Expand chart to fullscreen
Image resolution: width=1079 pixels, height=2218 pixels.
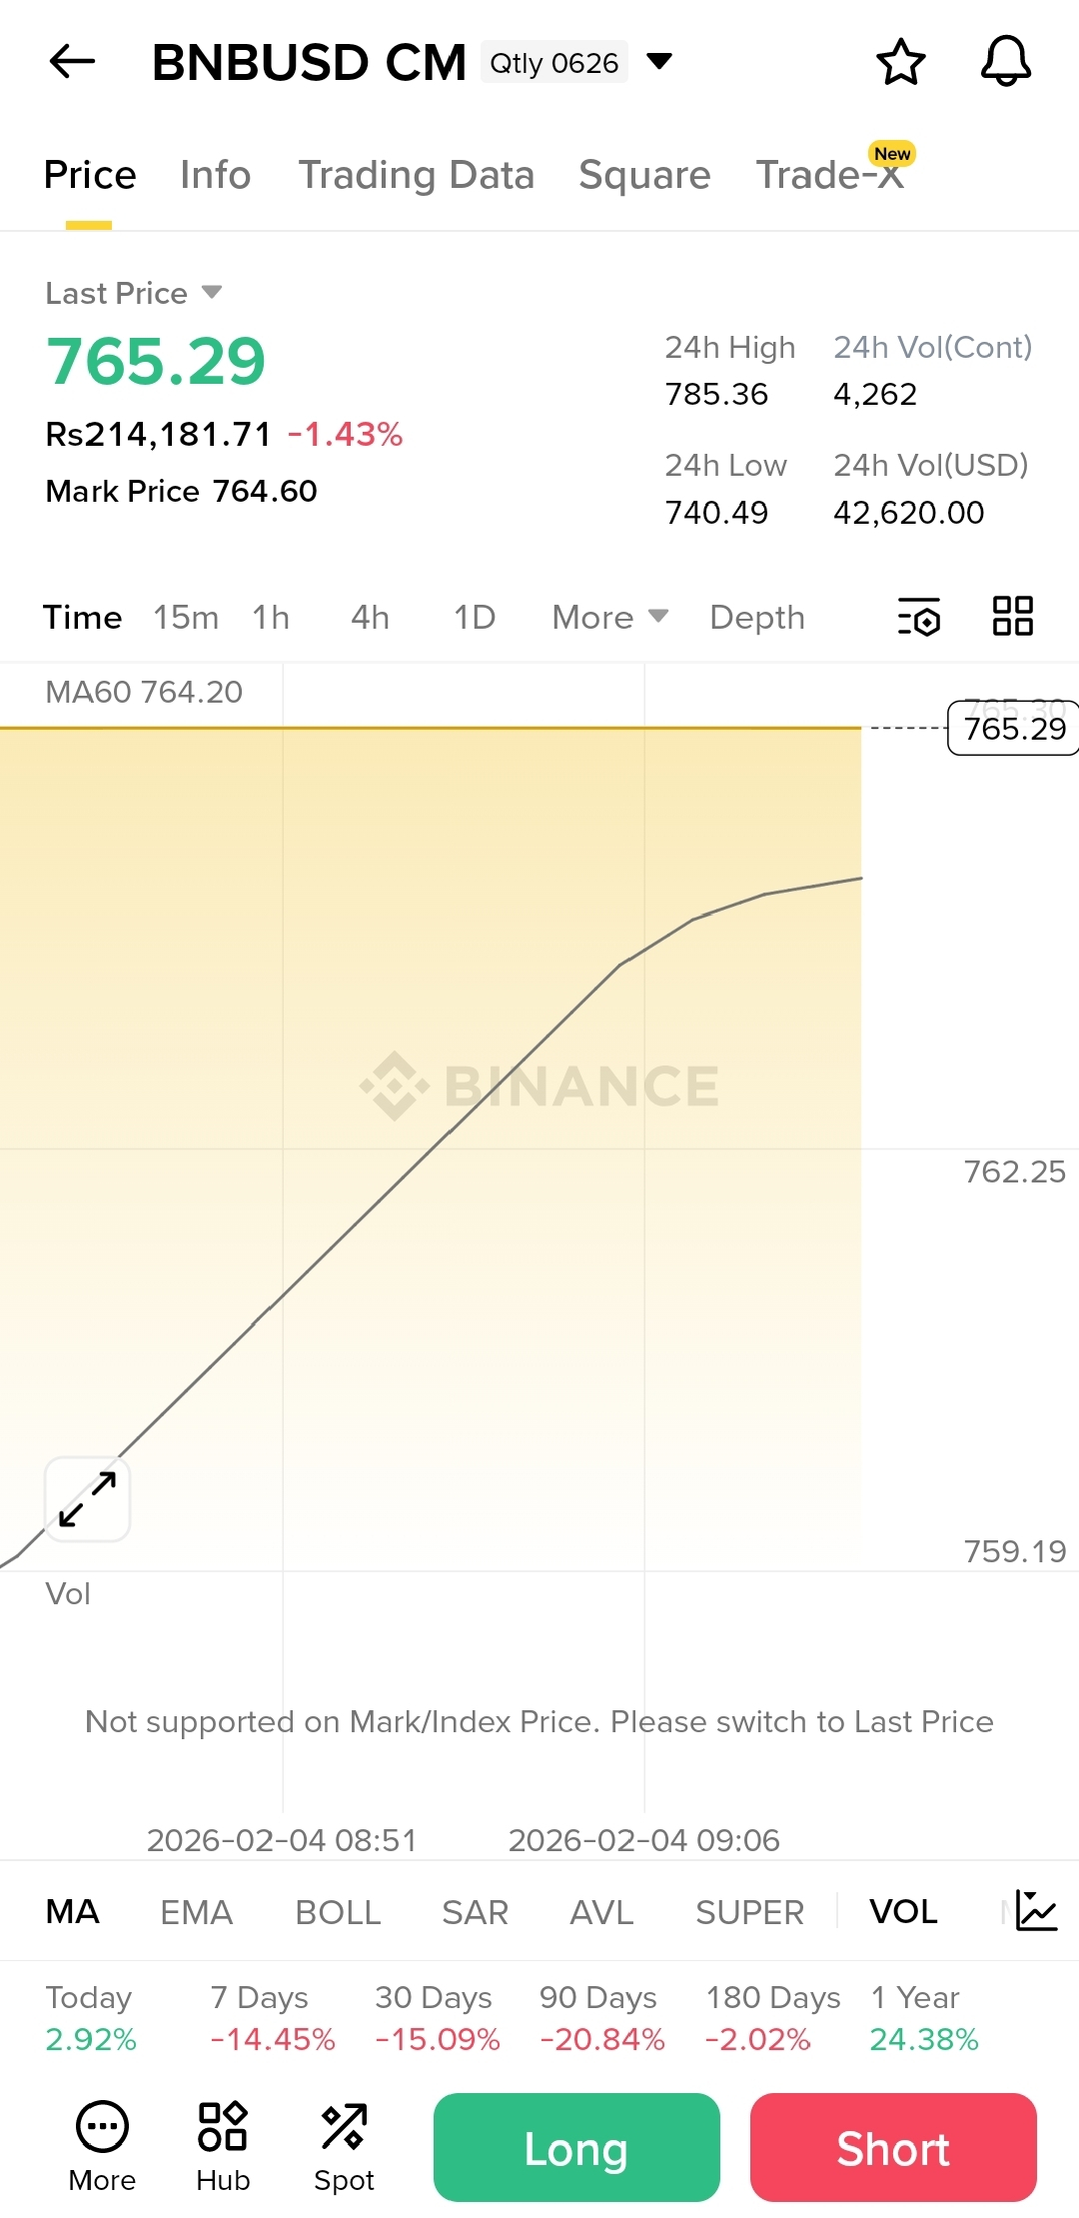pos(88,1498)
